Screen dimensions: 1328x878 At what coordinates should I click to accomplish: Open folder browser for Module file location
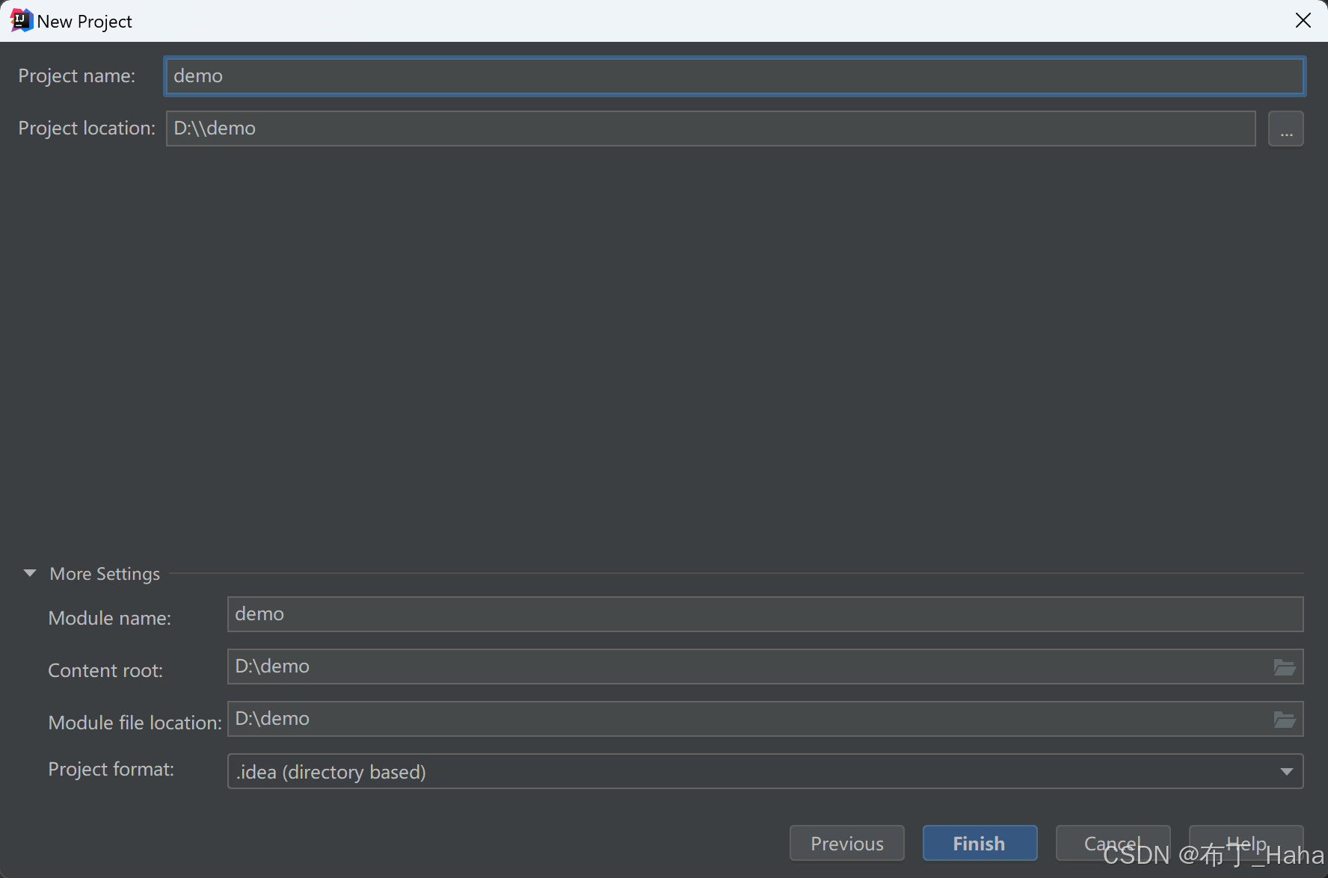1285,720
